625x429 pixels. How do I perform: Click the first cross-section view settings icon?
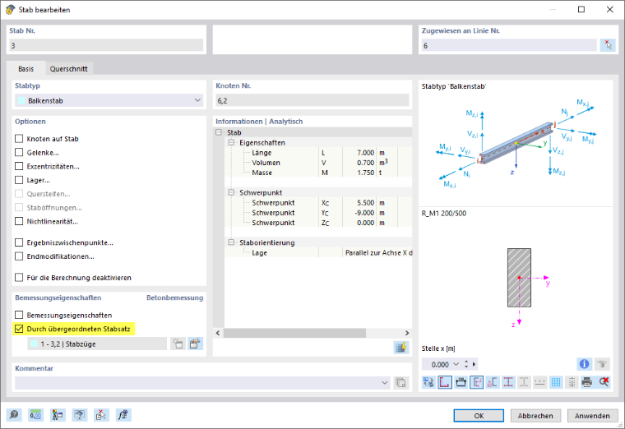click(429, 382)
